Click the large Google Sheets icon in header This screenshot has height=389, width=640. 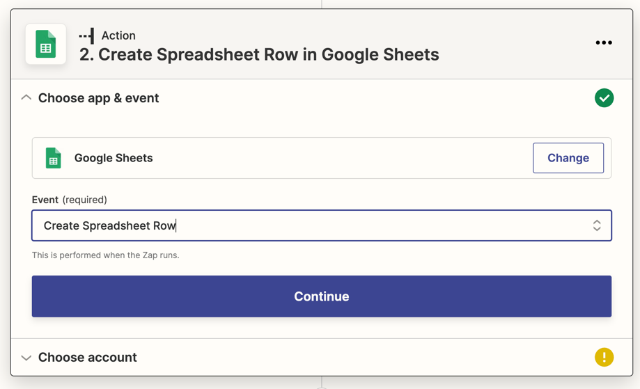click(46, 44)
